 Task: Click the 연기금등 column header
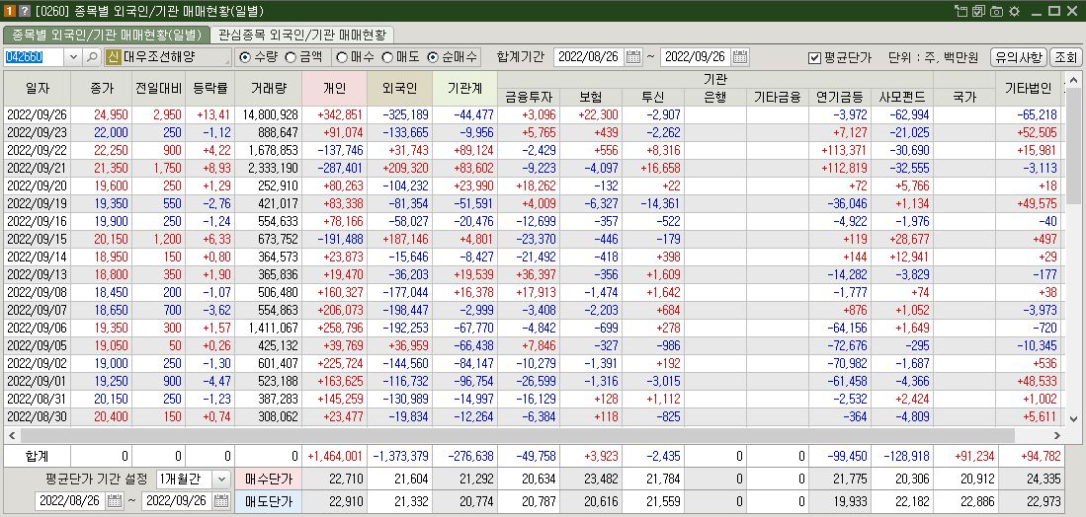840,98
